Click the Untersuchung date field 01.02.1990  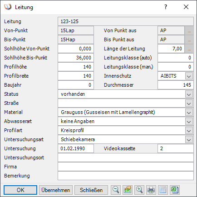[x=76, y=148]
